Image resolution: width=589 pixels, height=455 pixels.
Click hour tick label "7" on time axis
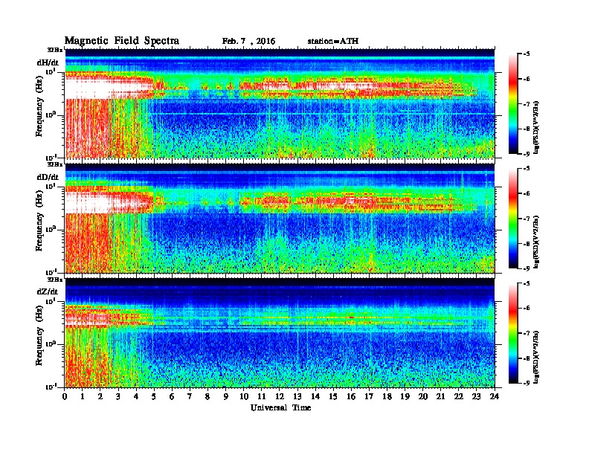190,397
